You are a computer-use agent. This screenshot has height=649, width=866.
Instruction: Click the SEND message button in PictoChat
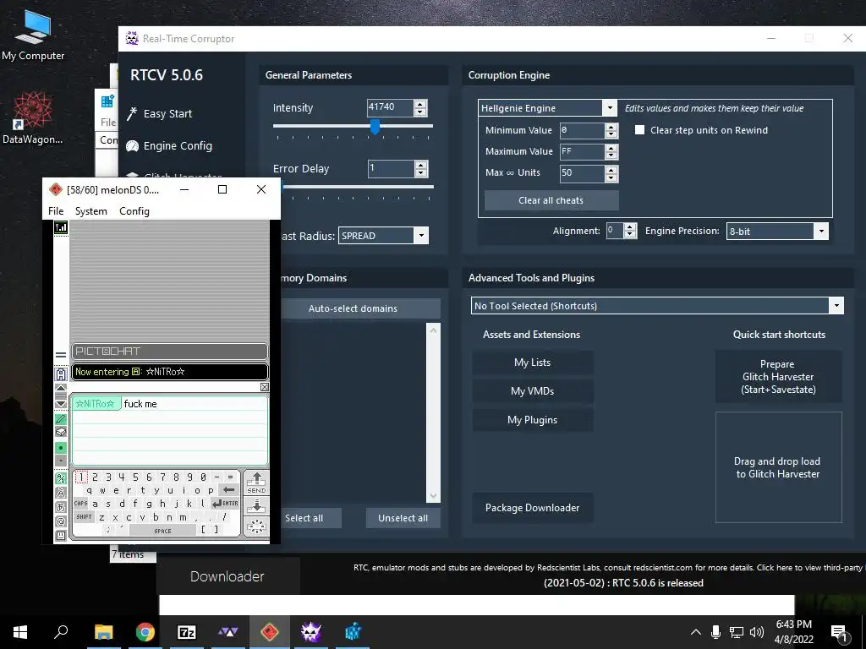point(256,483)
